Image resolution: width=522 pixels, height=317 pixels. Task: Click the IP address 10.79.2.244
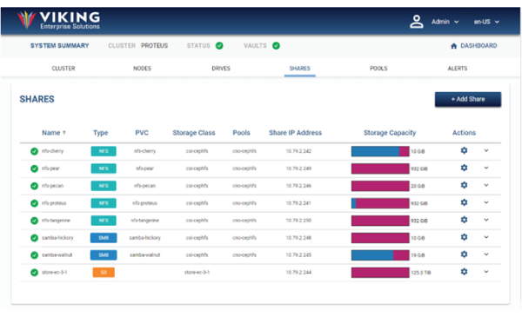[298, 272]
